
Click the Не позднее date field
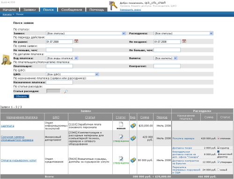[167, 42]
